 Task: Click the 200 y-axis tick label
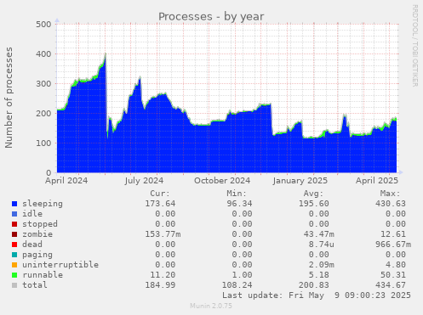pos(43,113)
